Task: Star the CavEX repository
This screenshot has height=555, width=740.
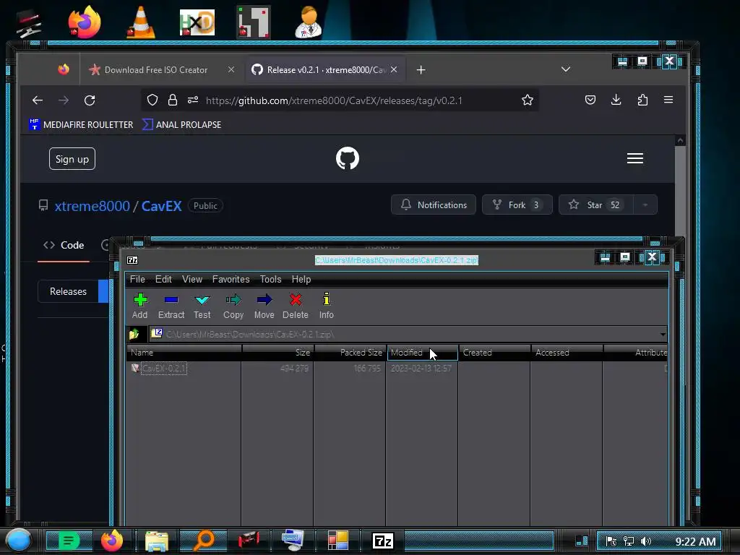Action: [596, 205]
